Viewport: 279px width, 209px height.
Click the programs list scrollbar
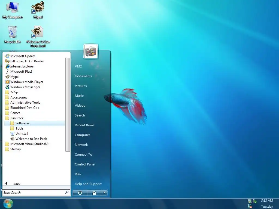[x=68, y=104]
